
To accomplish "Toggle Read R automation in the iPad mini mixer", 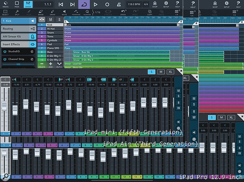I will pos(179,103).
